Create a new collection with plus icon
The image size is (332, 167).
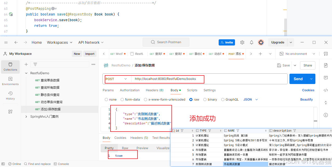click(x=26, y=64)
